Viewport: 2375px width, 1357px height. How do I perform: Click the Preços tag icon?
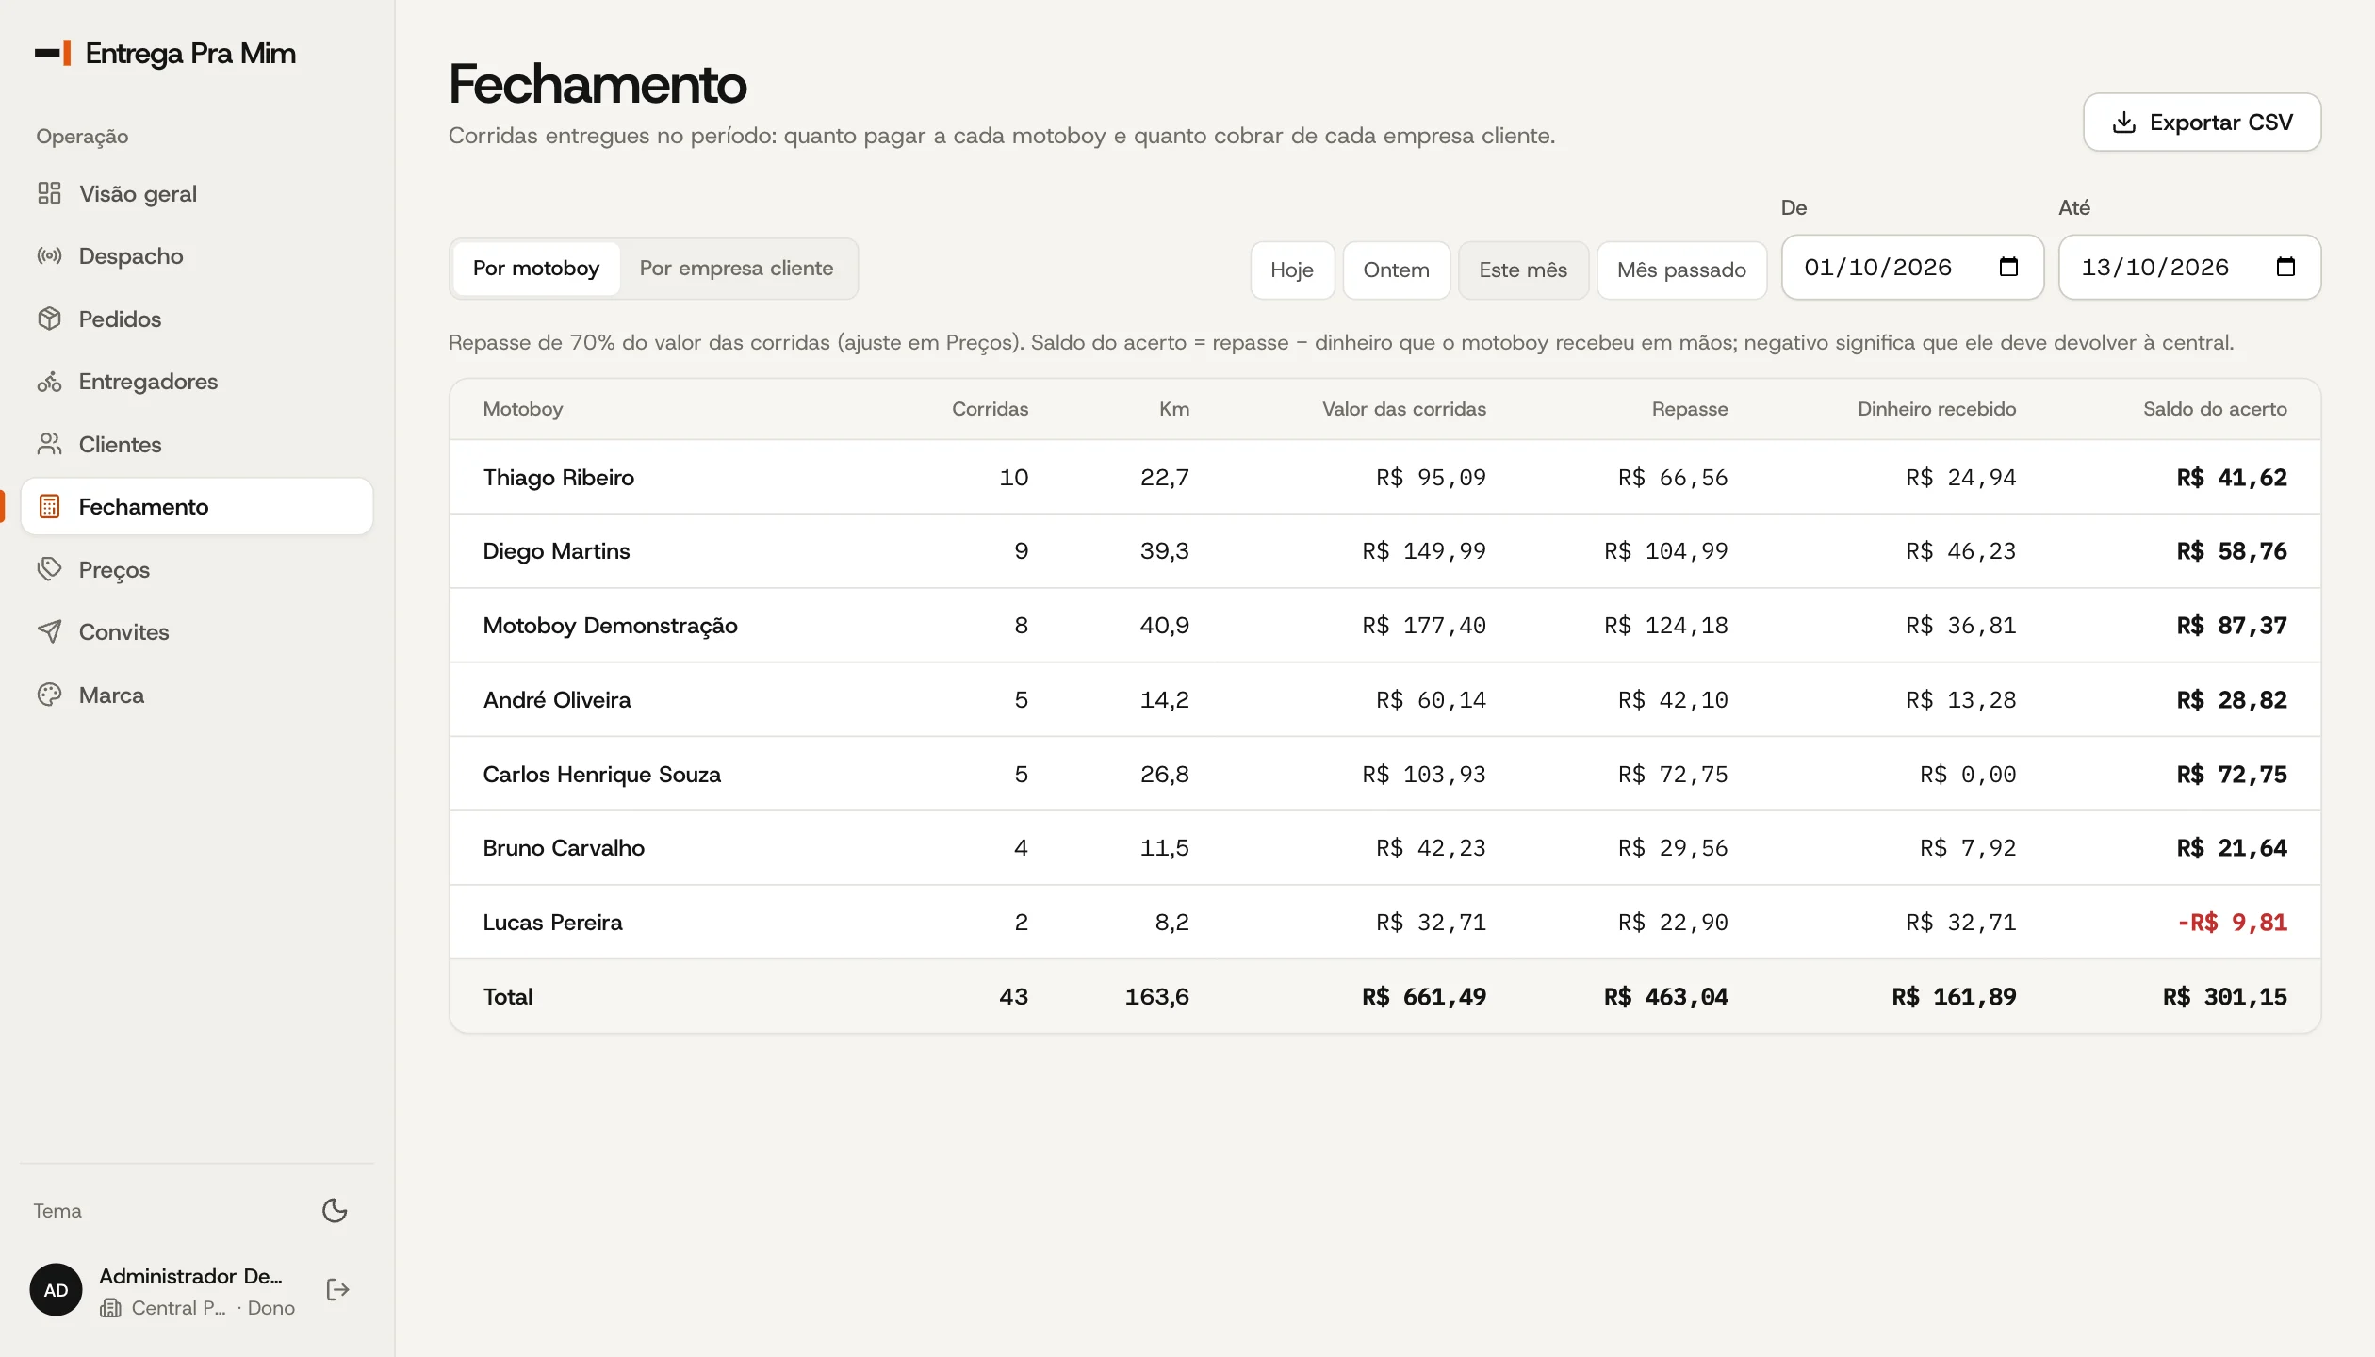tap(49, 569)
